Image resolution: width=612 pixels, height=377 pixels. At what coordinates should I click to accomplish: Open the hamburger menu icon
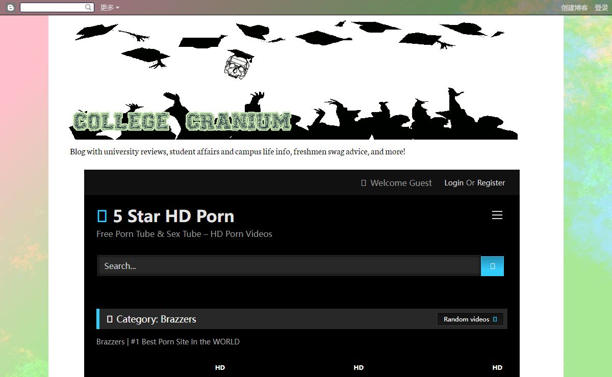click(497, 216)
